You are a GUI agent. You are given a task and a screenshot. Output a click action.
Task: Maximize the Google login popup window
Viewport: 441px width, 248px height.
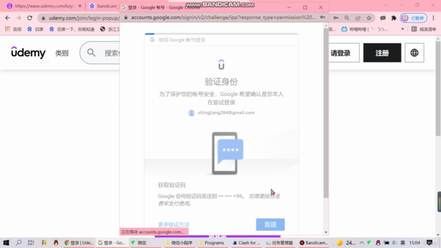coord(305,8)
